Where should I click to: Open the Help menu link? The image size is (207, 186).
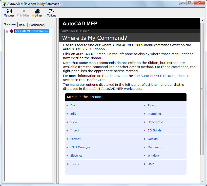[x=151, y=164]
